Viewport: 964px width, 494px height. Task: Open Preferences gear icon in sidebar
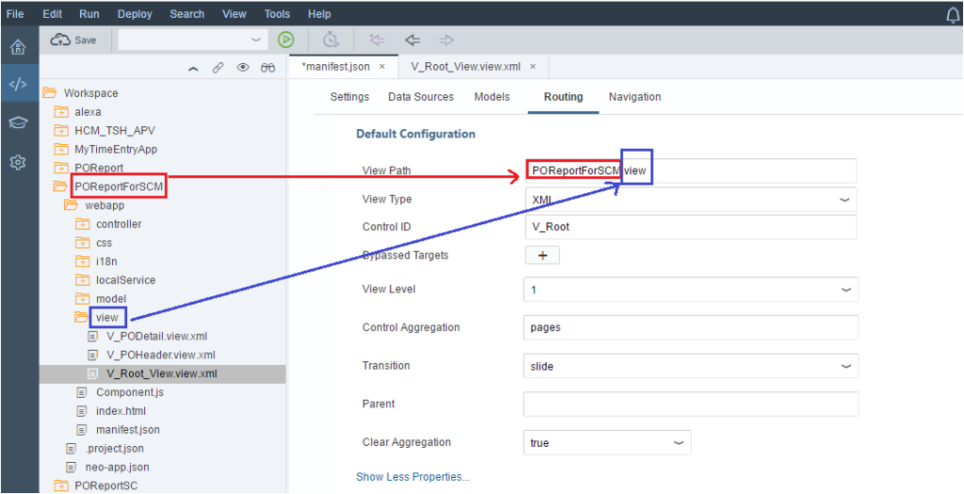click(19, 162)
